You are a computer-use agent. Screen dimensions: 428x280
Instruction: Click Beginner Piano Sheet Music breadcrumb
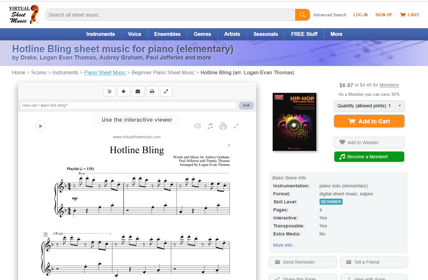(163, 72)
